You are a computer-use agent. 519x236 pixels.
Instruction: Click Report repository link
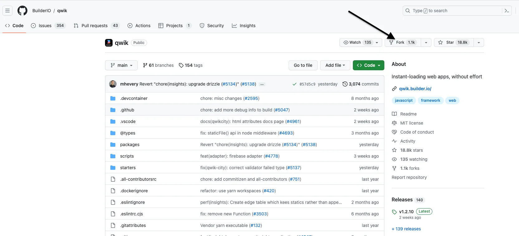[409, 177]
